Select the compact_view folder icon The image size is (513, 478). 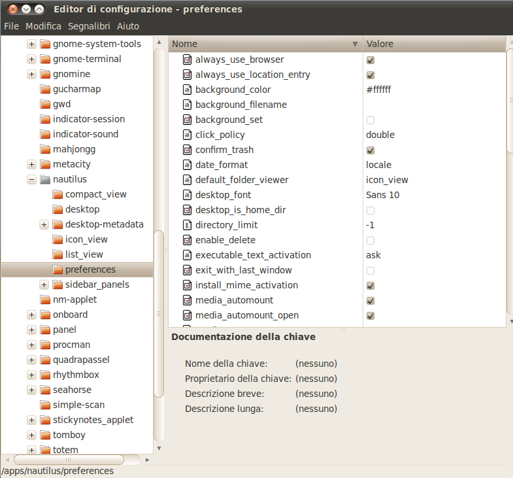[x=58, y=194]
